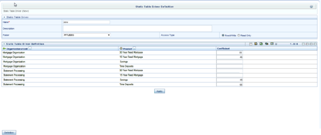Click the Access Type label

(x=168, y=35)
